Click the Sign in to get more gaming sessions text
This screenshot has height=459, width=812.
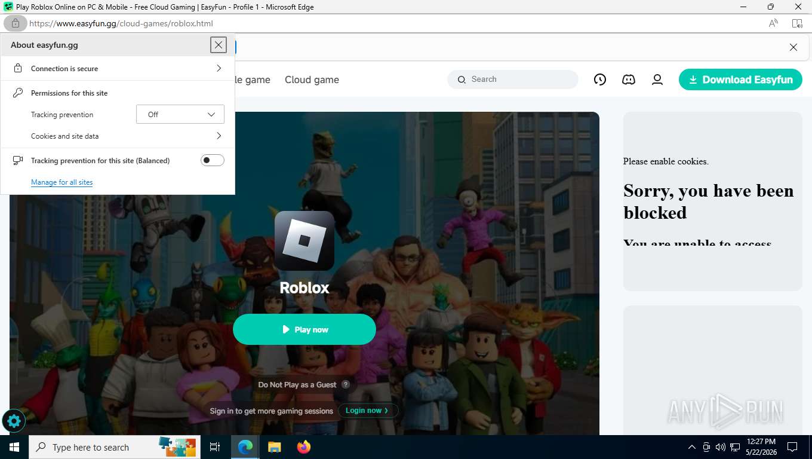tap(272, 411)
